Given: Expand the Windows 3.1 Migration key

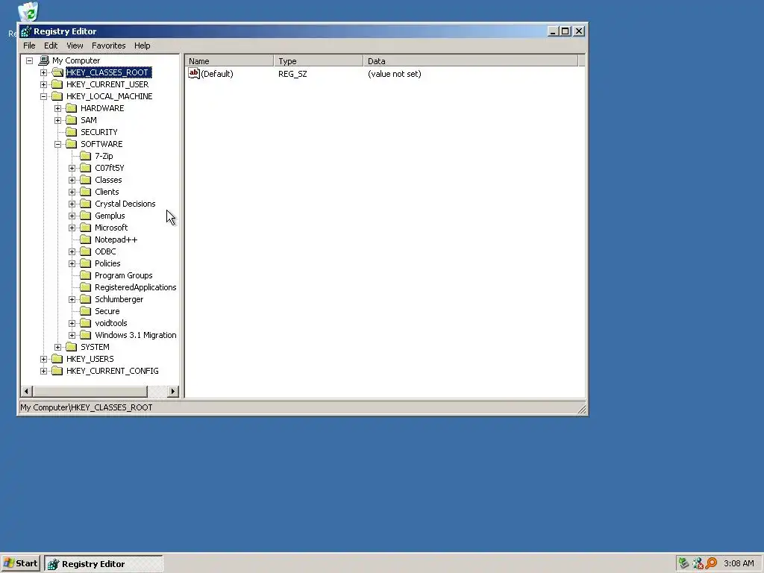Looking at the screenshot, I should [x=72, y=335].
